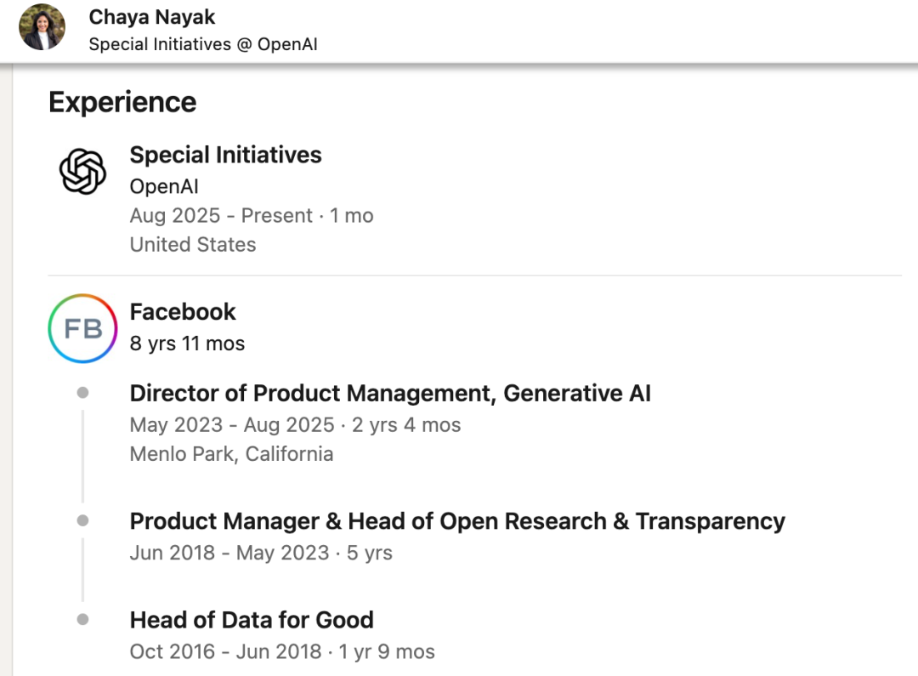Click the OpenAI company name text
This screenshot has width=918, height=676.
pos(164,186)
